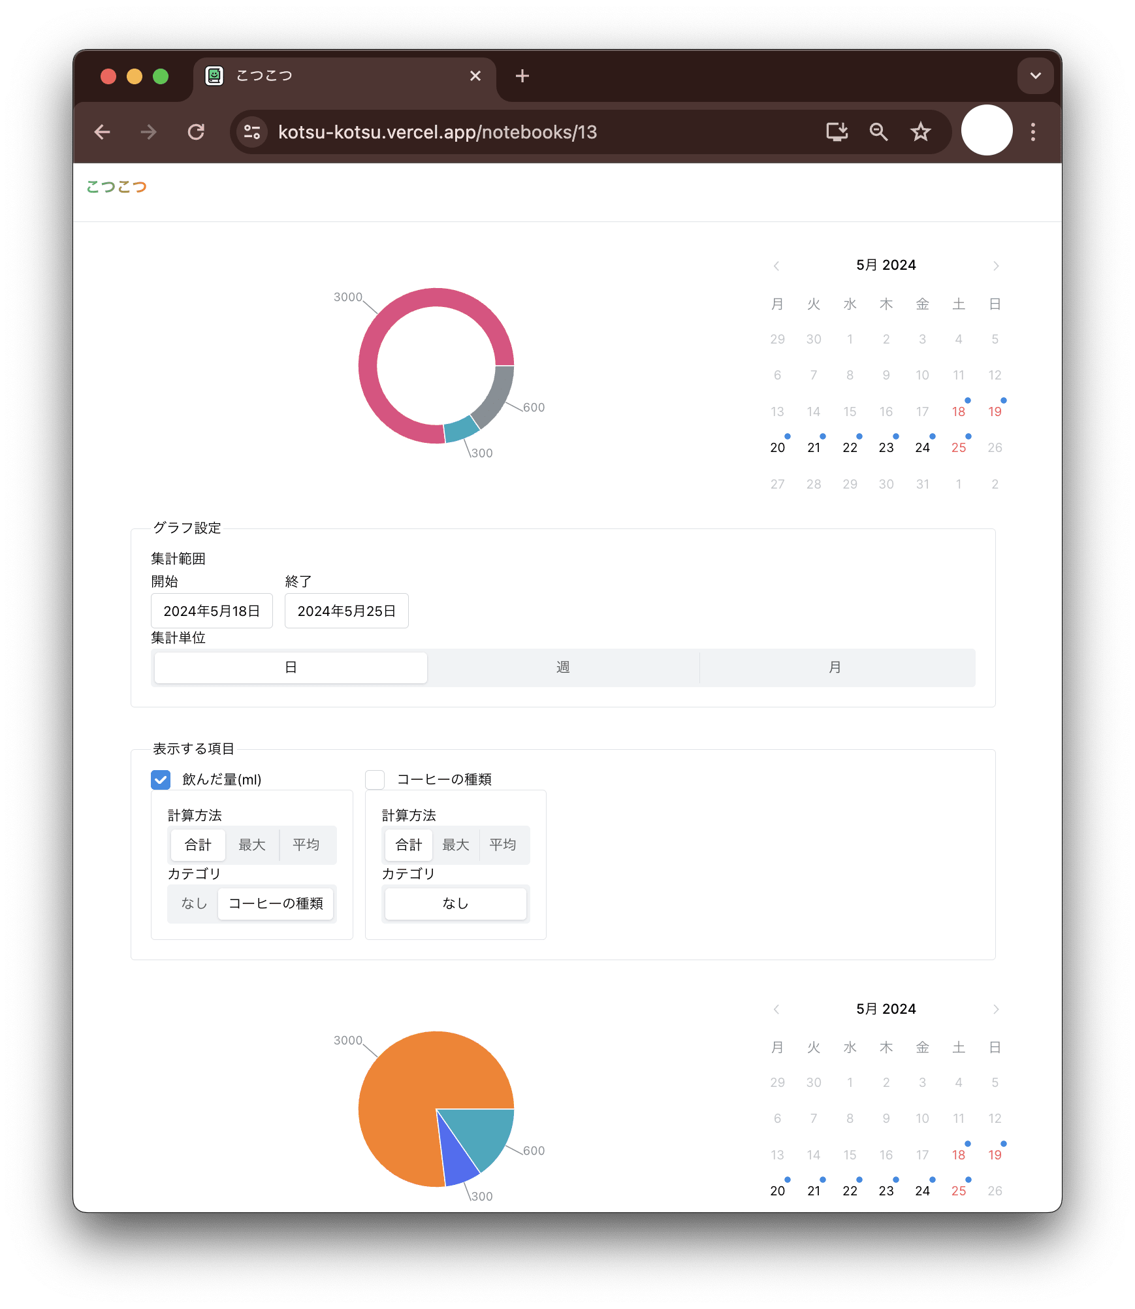
Task: Bookmark this page with star icon
Action: tap(920, 132)
